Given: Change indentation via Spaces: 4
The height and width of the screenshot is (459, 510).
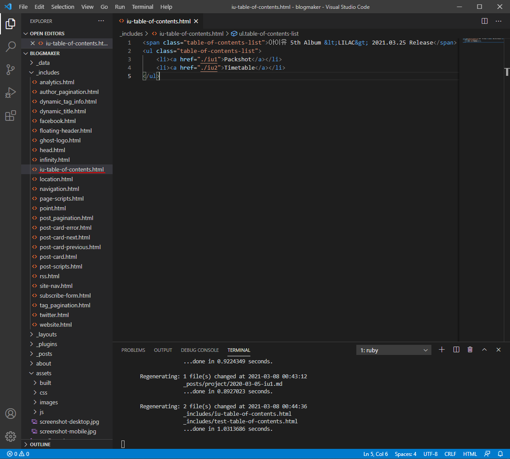Looking at the screenshot, I should (405, 454).
